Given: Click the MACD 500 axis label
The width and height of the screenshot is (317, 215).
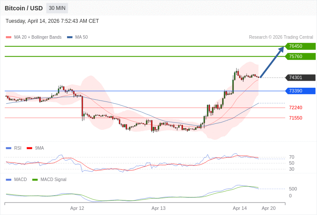Looking at the screenshot, I should point(293,189).
